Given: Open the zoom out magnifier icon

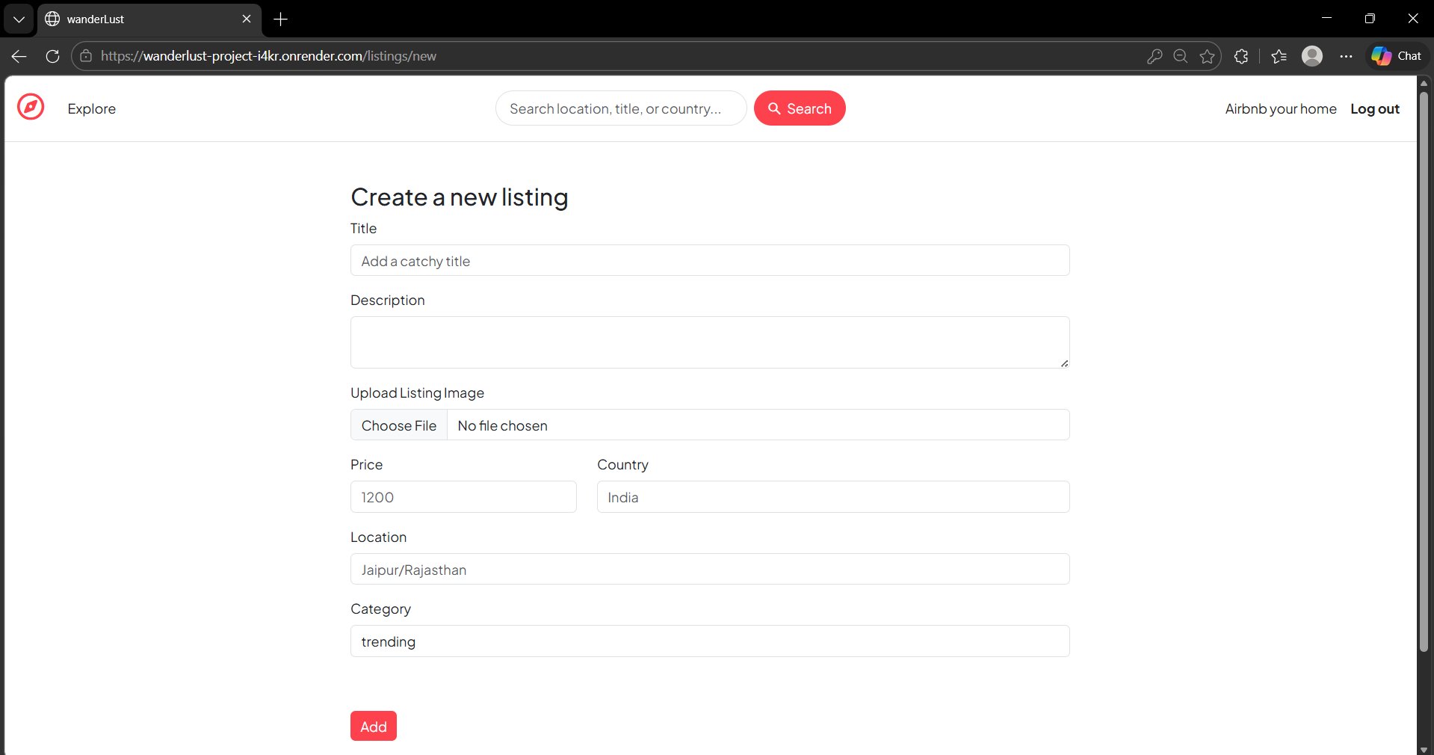Looking at the screenshot, I should tap(1181, 56).
